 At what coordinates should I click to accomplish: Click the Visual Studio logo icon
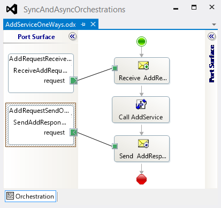pos(12,9)
